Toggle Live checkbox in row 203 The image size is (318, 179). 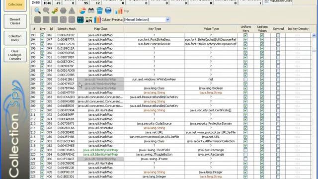point(42,80)
